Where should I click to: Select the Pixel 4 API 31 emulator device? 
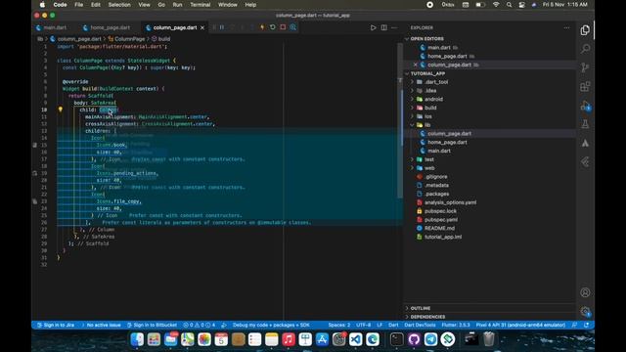[520, 325]
